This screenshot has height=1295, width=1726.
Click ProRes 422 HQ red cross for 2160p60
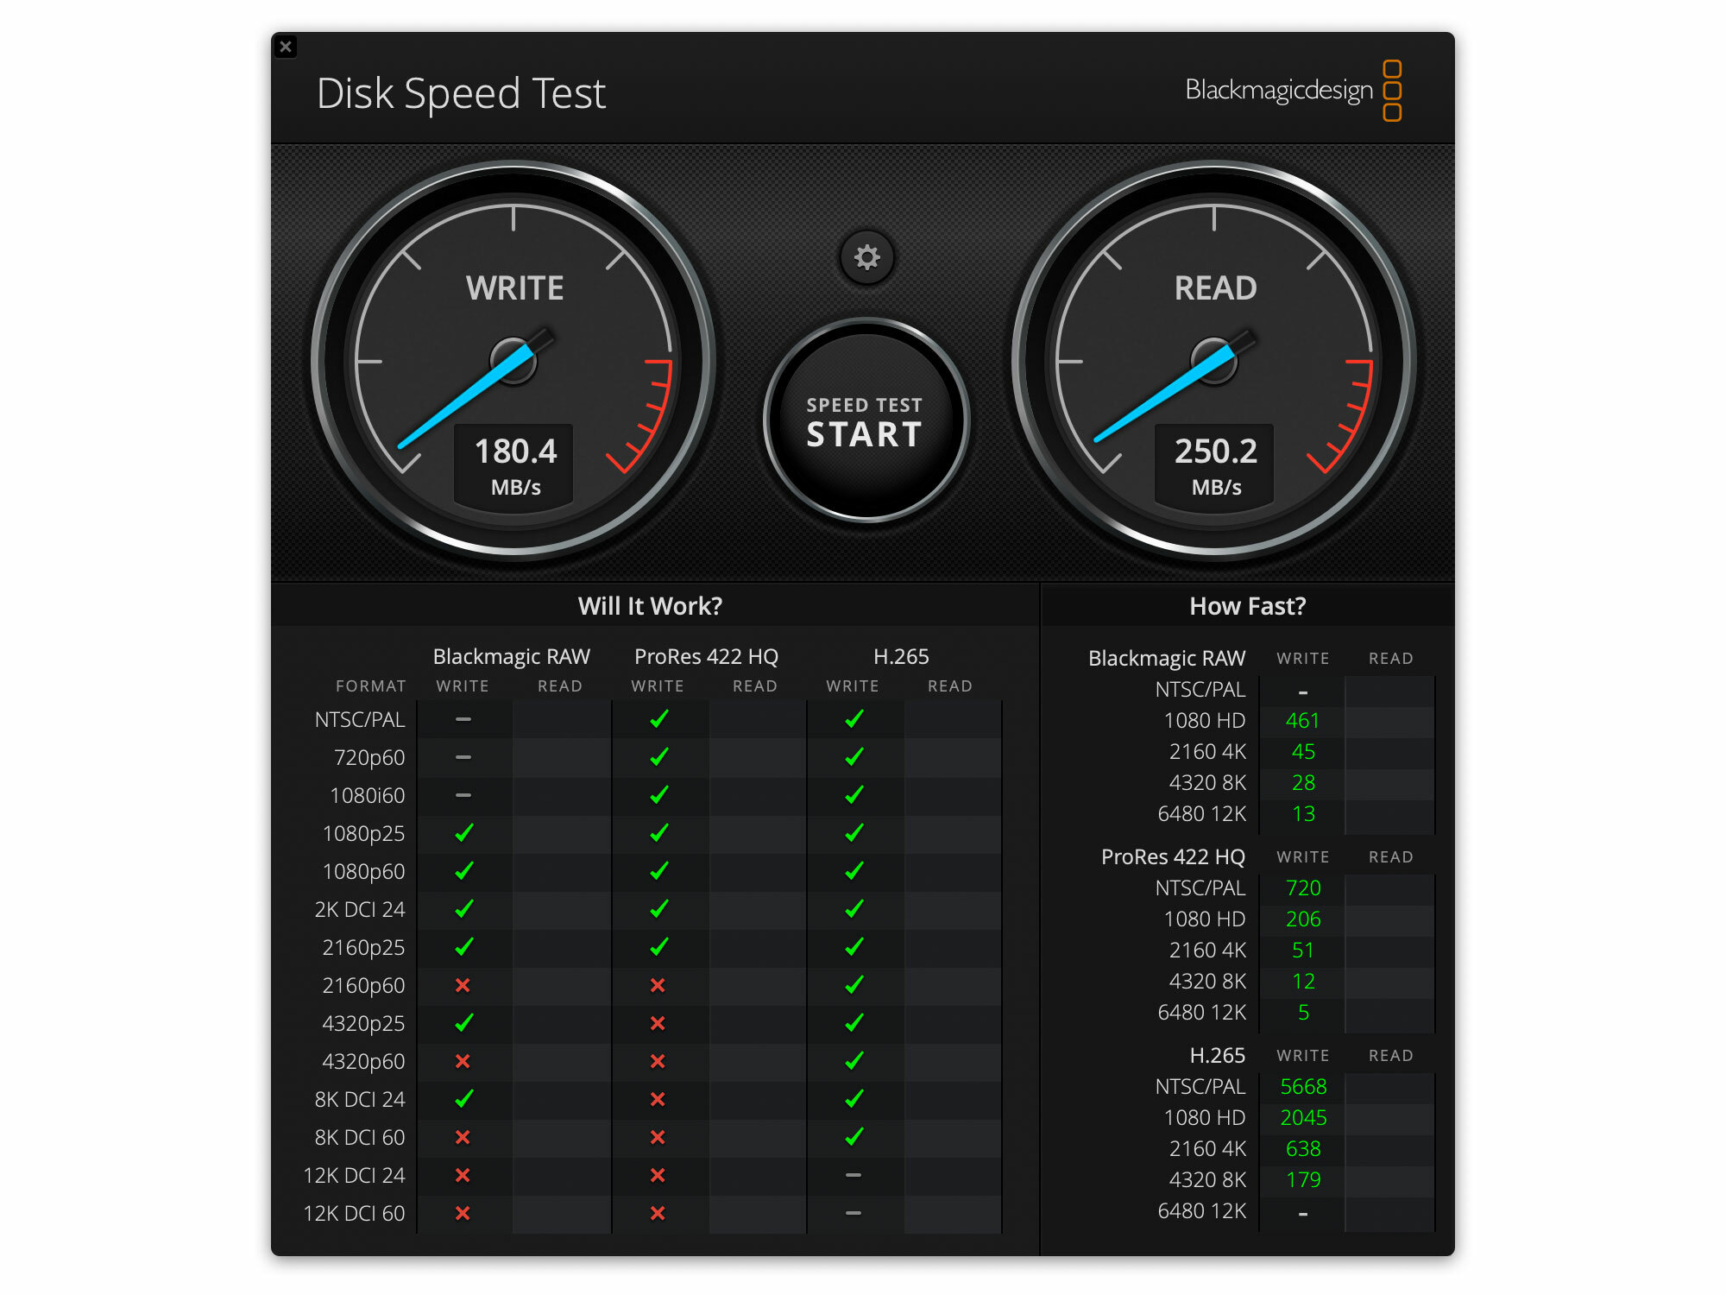tap(658, 985)
